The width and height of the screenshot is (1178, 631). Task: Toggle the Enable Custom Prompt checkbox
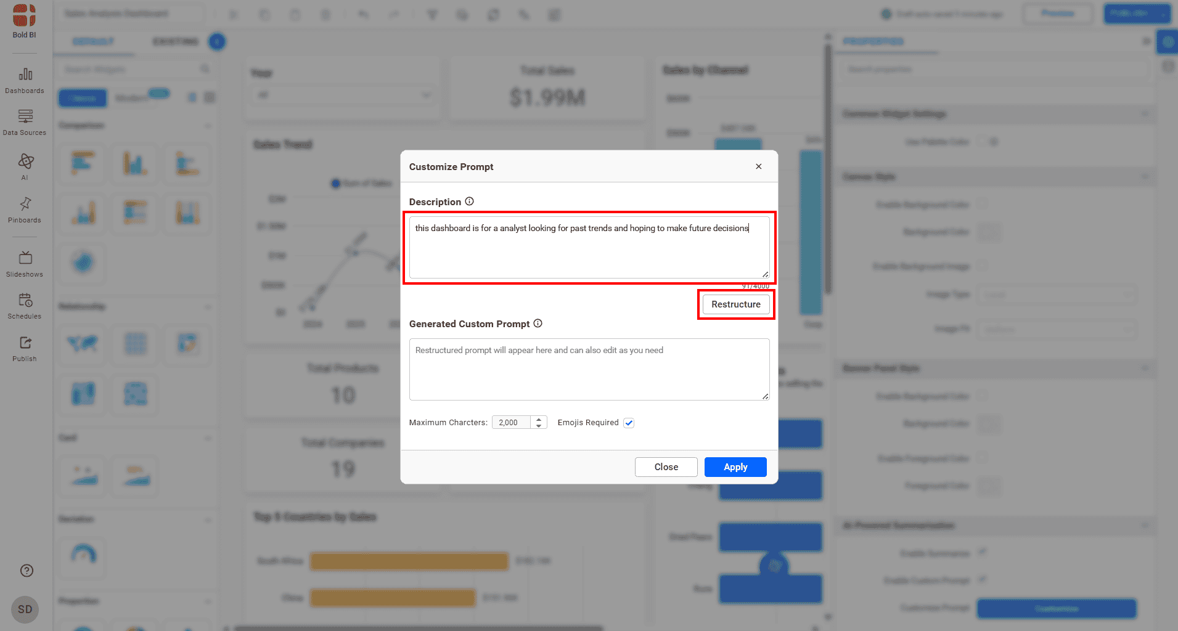click(982, 580)
